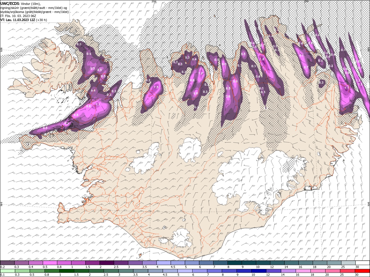Image resolution: width=370 pixels, height=277 pixels.
Task: Click the 'slydda/snjókoma' legend description line
Action: [34, 12]
